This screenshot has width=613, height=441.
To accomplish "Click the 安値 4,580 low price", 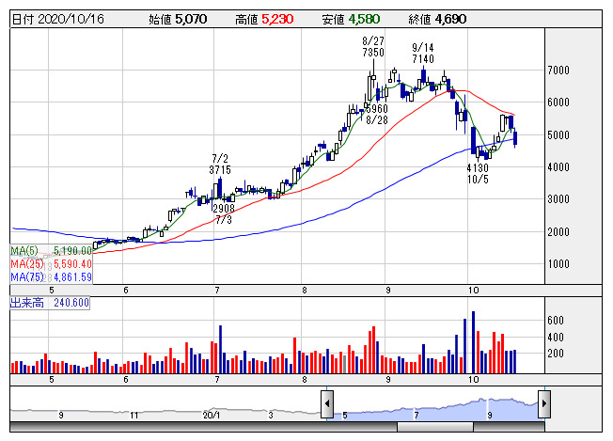I will [351, 19].
